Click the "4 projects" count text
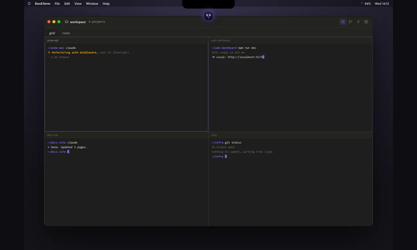This screenshot has width=417, height=250. pos(97,22)
